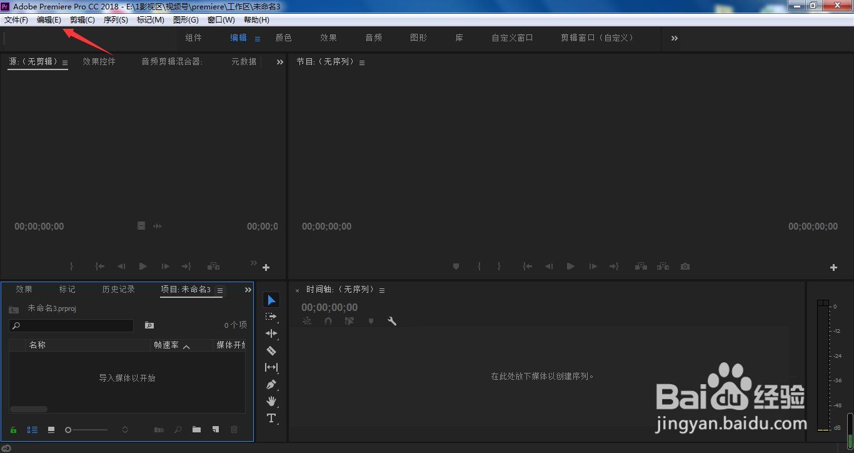Viewport: 854px width, 453px height.
Task: Click Project panel search field
Action: point(71,325)
